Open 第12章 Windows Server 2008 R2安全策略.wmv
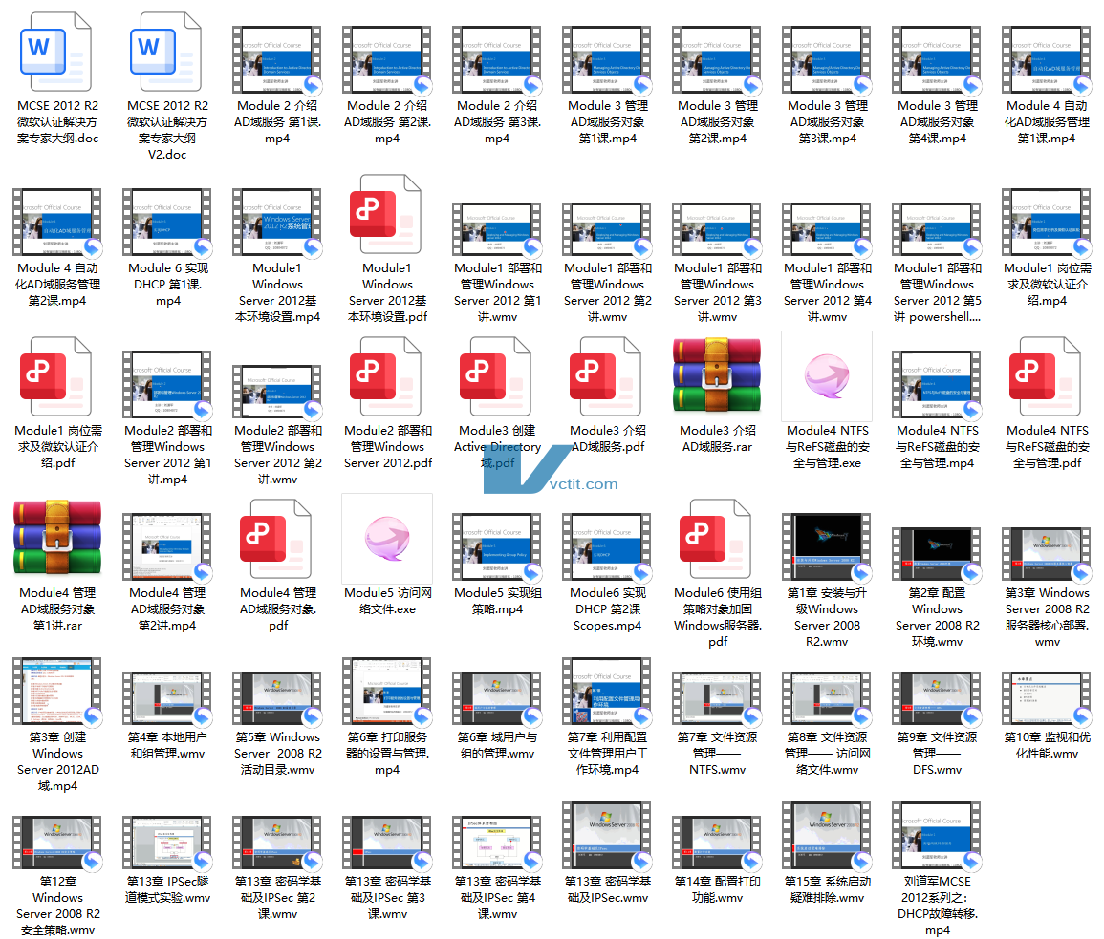 click(56, 843)
